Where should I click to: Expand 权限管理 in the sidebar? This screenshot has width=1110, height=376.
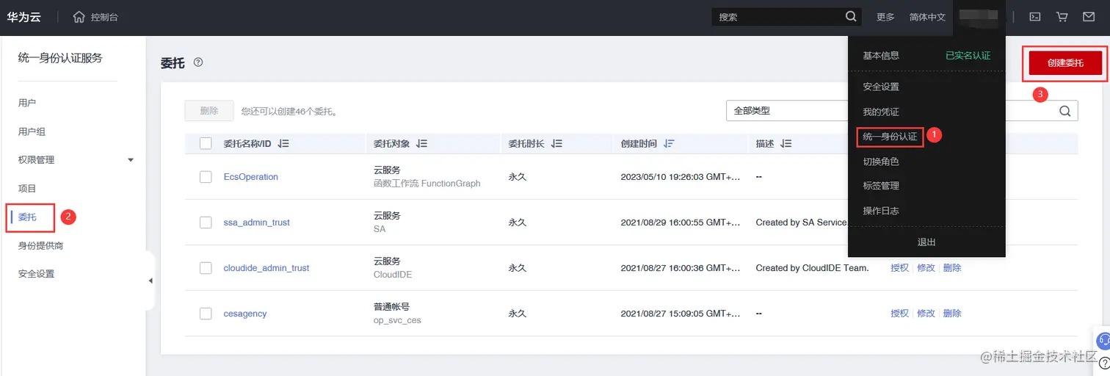(131, 160)
